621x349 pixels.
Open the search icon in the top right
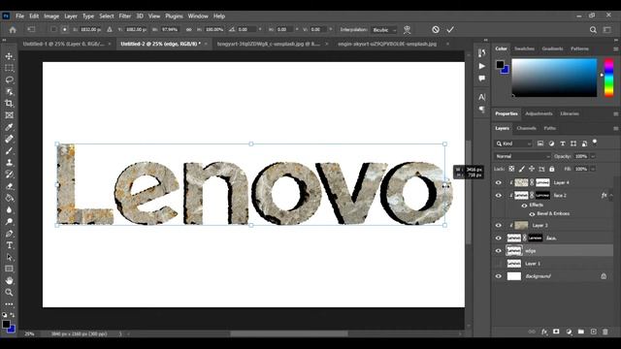pyautogui.click(x=593, y=30)
